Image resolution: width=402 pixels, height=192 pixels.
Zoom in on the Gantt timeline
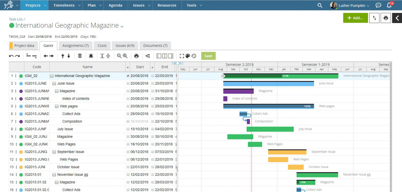click(x=125, y=56)
